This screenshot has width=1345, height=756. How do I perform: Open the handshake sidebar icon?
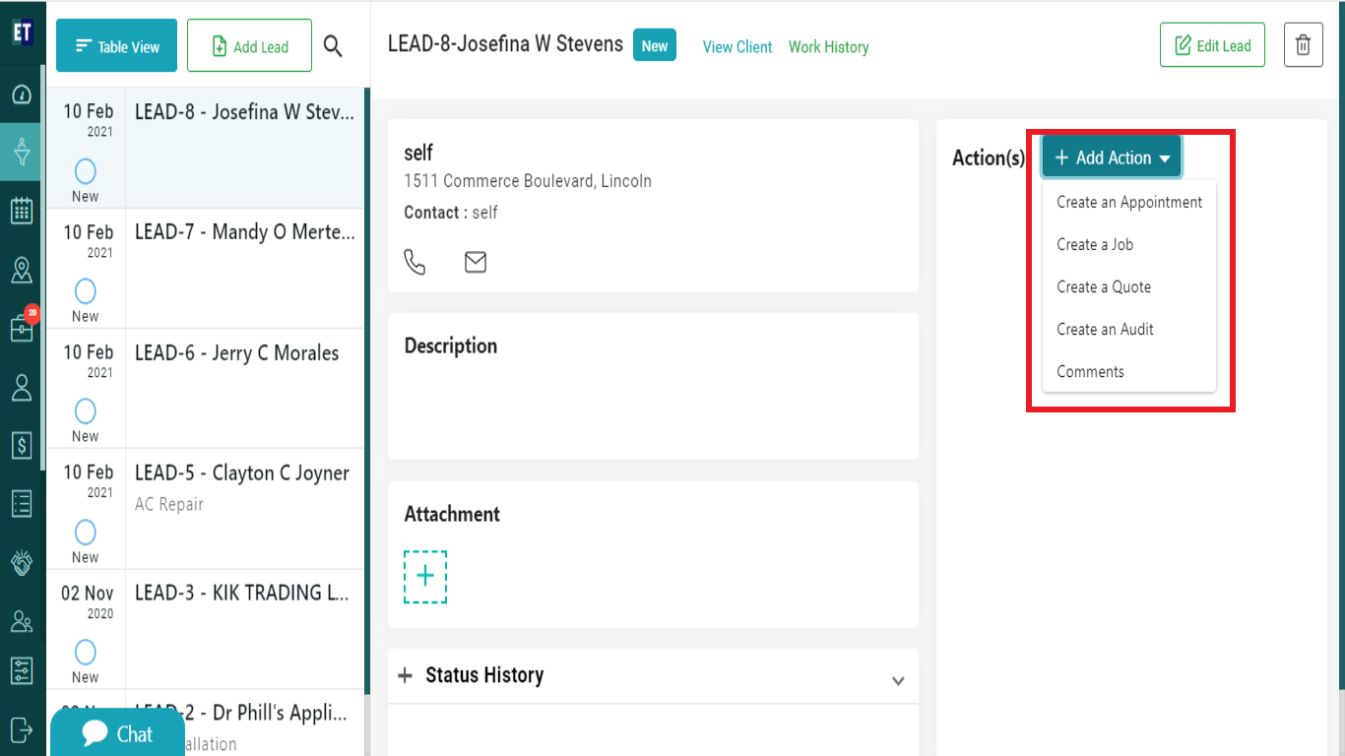pos(22,562)
